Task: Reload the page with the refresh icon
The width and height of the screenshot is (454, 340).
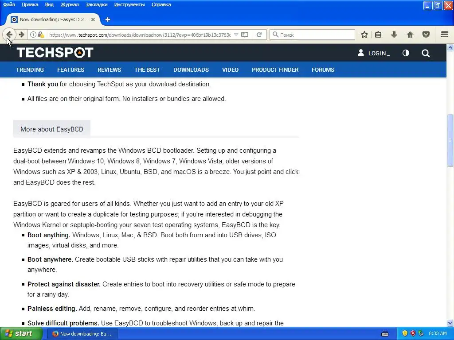Action: [x=259, y=35]
